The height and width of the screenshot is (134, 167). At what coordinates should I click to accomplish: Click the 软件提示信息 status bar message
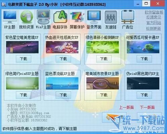pos(40,129)
